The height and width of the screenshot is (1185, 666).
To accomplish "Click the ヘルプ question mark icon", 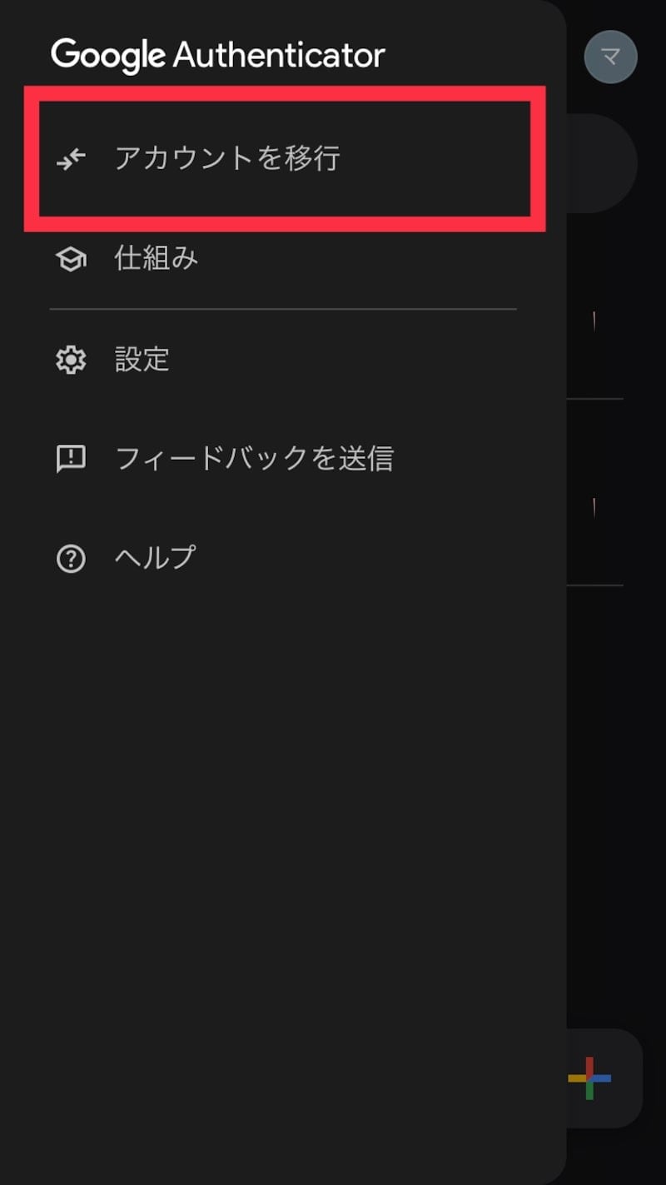I will [72, 558].
